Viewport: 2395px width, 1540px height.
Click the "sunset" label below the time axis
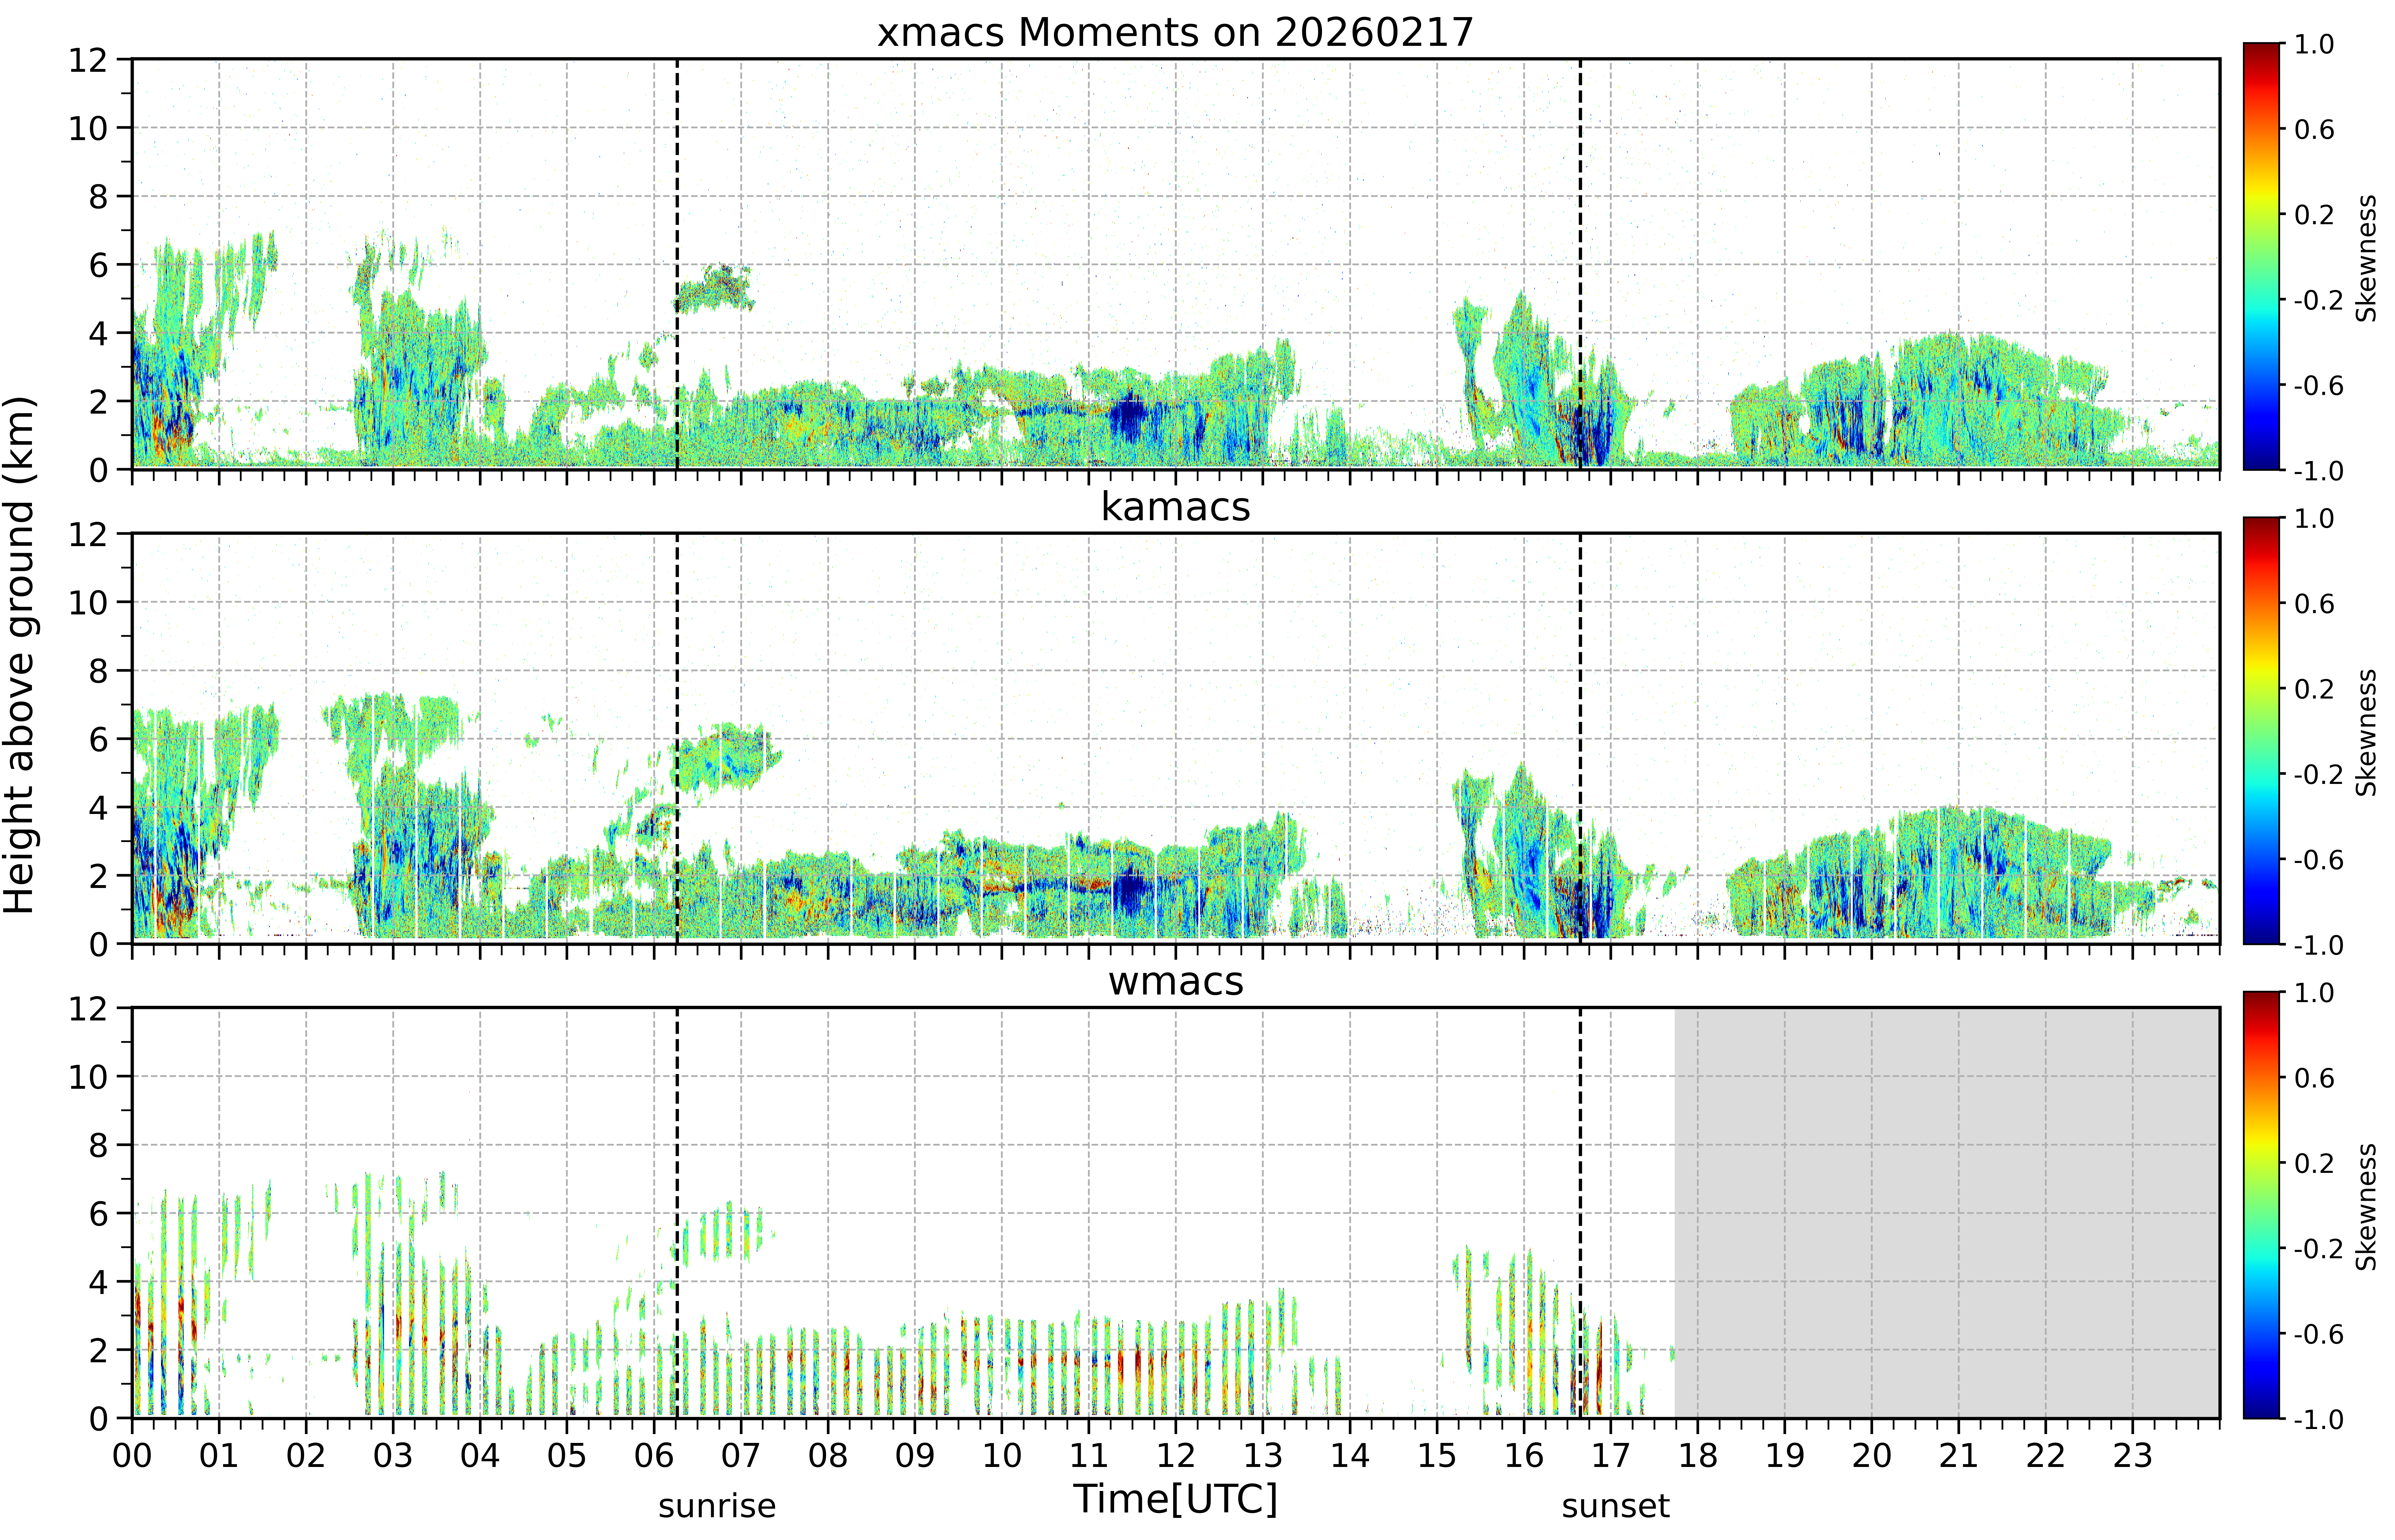(x=1616, y=1506)
